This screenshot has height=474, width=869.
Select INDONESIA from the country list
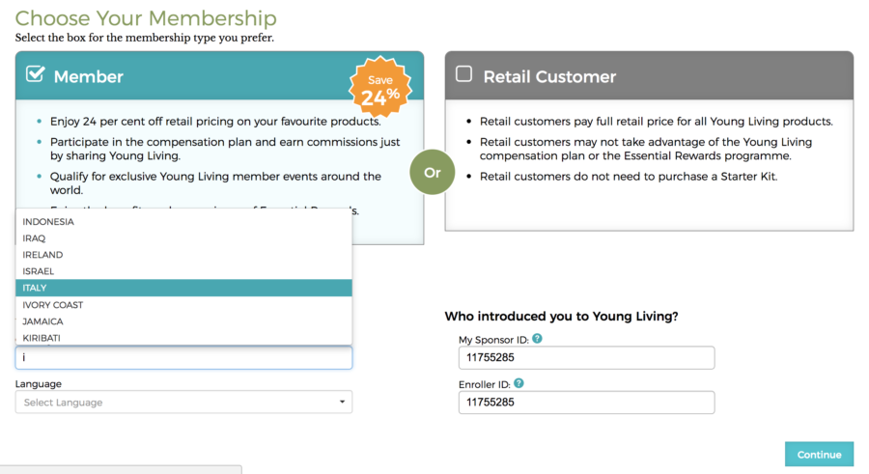click(x=183, y=221)
